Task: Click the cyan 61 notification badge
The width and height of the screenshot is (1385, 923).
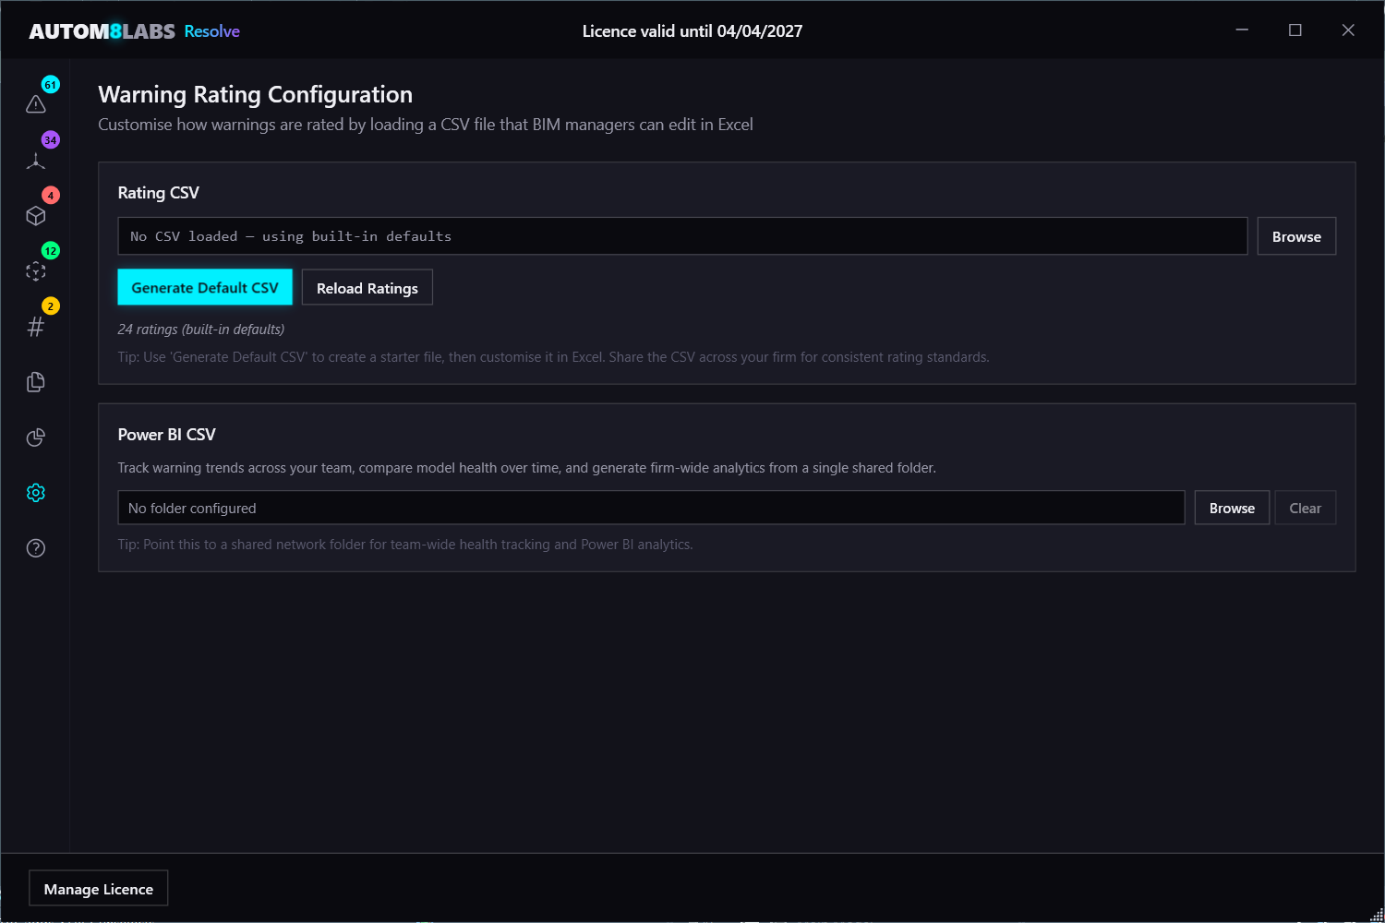Action: pyautogui.click(x=50, y=84)
